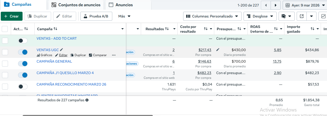Turn off the CAMPAÑA GENERAL toggle
This screenshot has height=116, width=327.
point(23,64)
